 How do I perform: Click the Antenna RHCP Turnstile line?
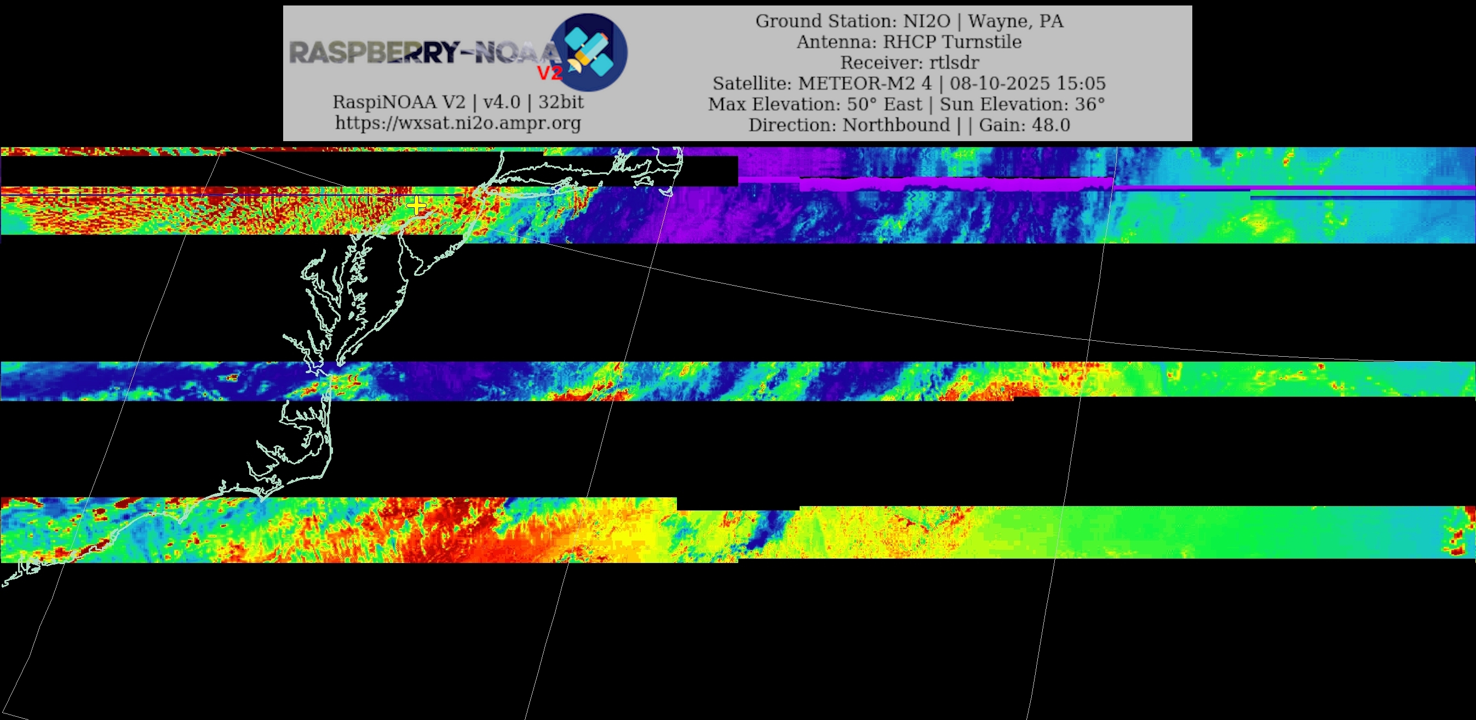pyautogui.click(x=909, y=42)
